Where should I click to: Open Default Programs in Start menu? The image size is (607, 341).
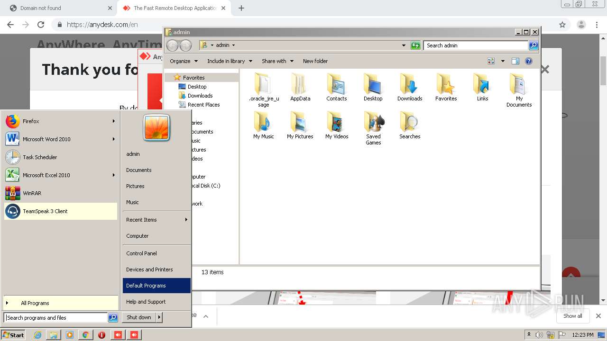(156, 286)
